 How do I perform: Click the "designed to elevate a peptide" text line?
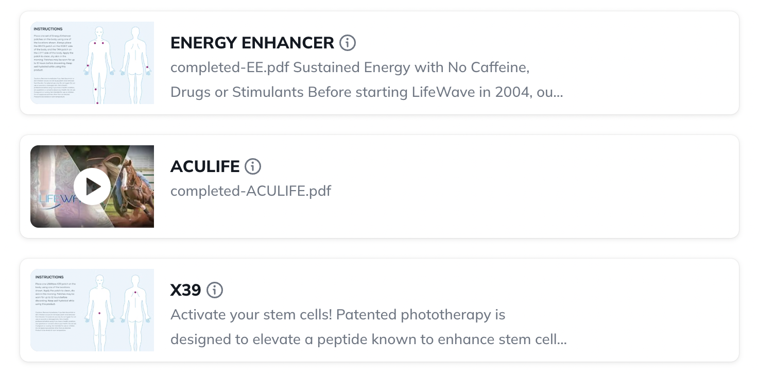click(x=368, y=339)
